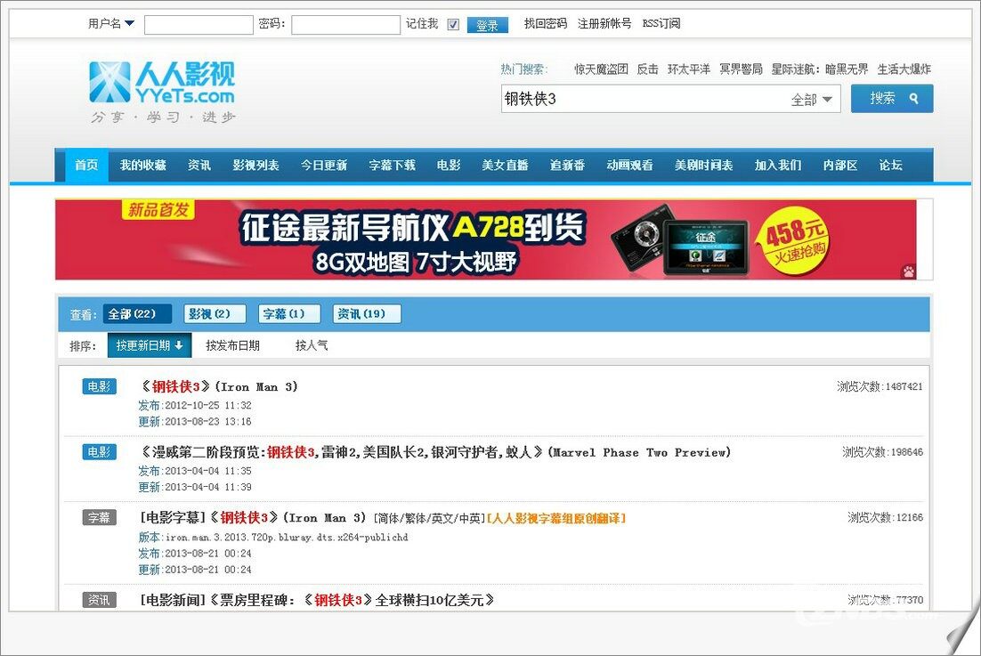Open the 漫威第二阶段预览 Marvel Phase Two result

(x=434, y=451)
